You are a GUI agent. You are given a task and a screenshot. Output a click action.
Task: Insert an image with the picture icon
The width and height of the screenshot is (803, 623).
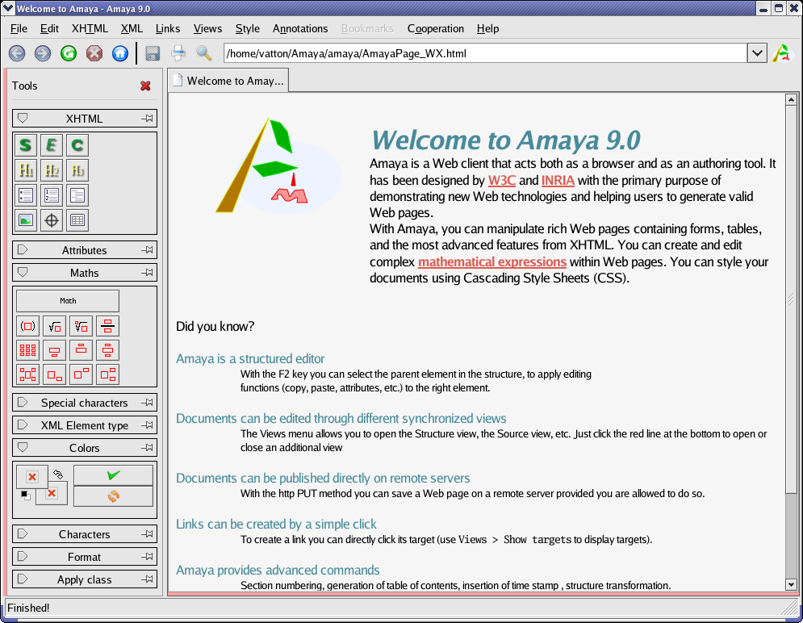tap(26, 220)
